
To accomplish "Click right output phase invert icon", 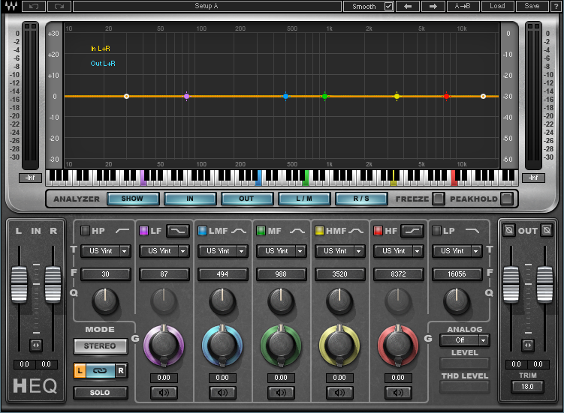I will coord(547,230).
